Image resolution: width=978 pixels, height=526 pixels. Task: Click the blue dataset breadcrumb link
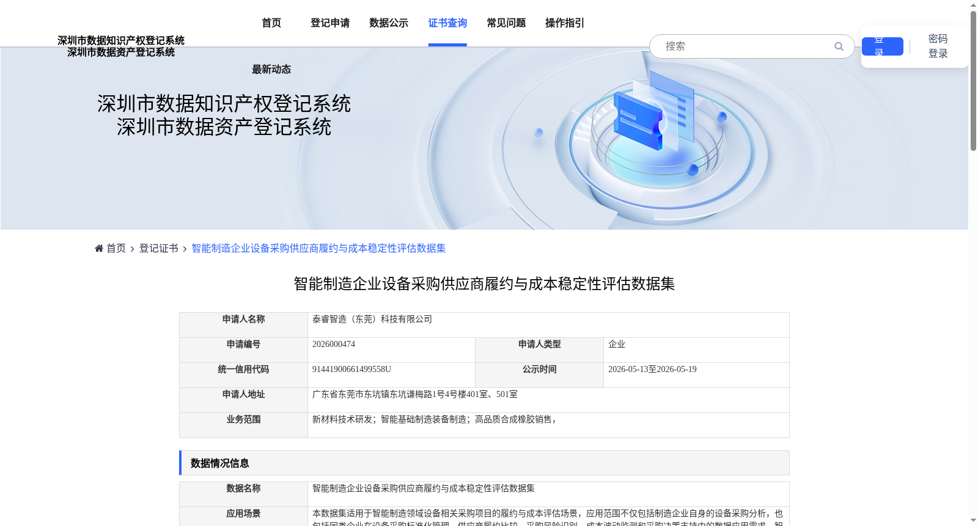318,248
